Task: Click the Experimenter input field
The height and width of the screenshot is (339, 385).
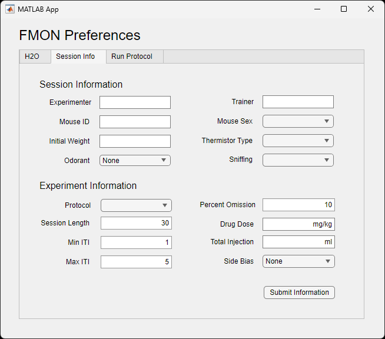Action: [135, 102]
